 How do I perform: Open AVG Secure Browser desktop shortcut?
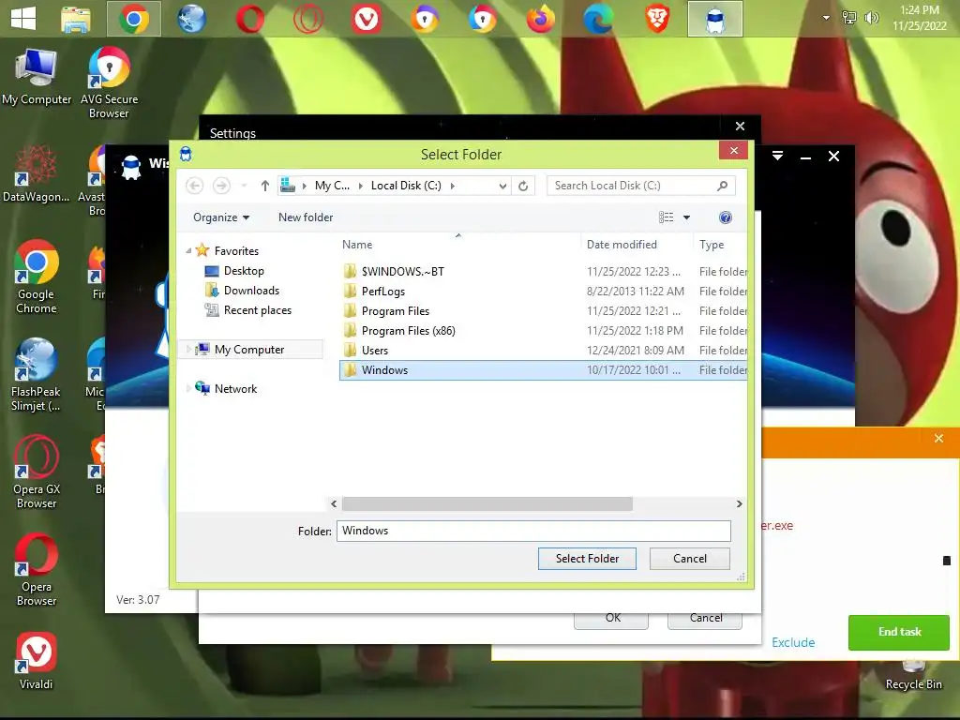[109, 83]
